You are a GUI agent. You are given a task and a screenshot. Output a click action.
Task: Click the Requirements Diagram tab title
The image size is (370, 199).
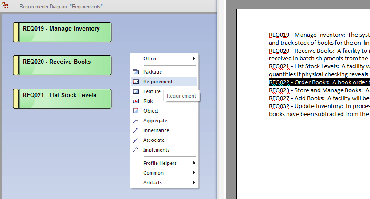[61, 7]
